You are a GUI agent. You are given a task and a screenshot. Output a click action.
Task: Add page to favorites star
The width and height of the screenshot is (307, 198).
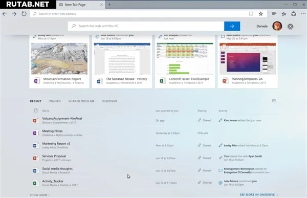[x=260, y=14]
